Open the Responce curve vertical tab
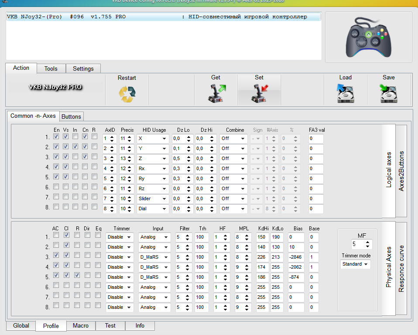The image size is (418, 335). point(401,269)
